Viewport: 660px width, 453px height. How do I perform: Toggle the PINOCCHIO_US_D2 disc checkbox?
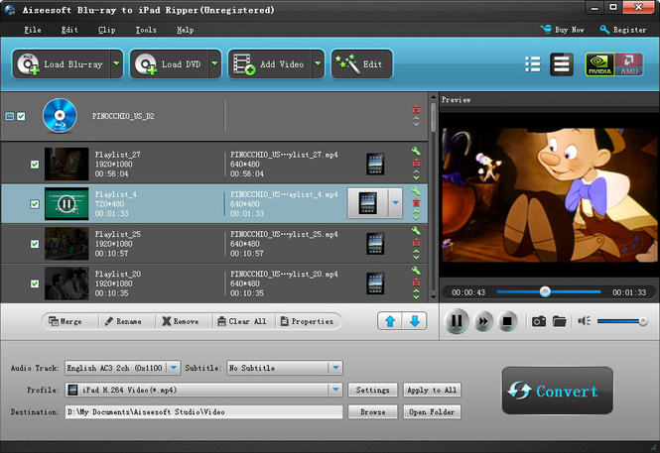coord(21,116)
